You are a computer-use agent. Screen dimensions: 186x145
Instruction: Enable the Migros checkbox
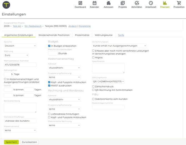pyautogui.click(x=93, y=57)
